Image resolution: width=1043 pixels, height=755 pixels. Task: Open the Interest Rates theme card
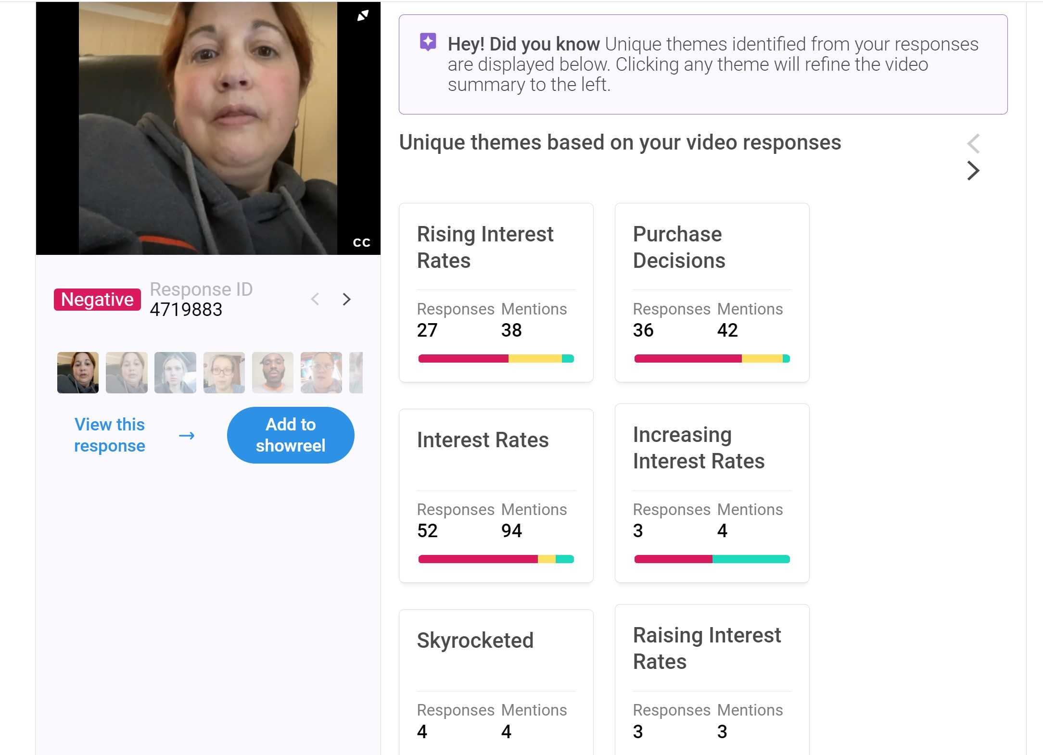pos(496,496)
